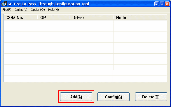Open the Online(L) menu
171x107 pixels.
pos(21,10)
